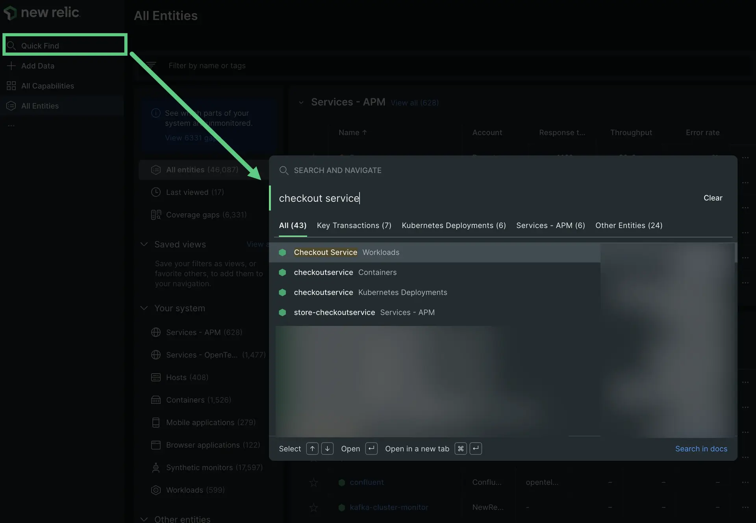Image resolution: width=756 pixels, height=523 pixels.
Task: Click the Hosts server icon
Action: (x=156, y=378)
